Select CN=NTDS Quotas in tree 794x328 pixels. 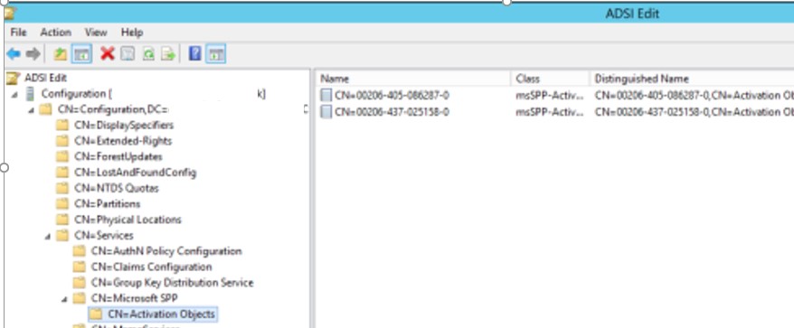coord(117,188)
